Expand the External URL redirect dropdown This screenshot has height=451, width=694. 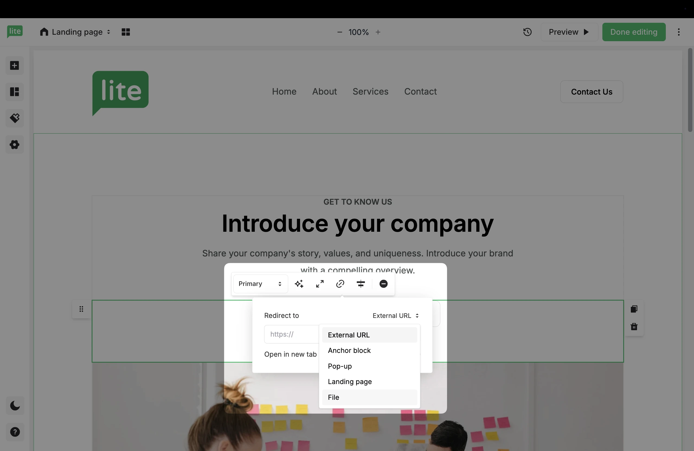(396, 315)
